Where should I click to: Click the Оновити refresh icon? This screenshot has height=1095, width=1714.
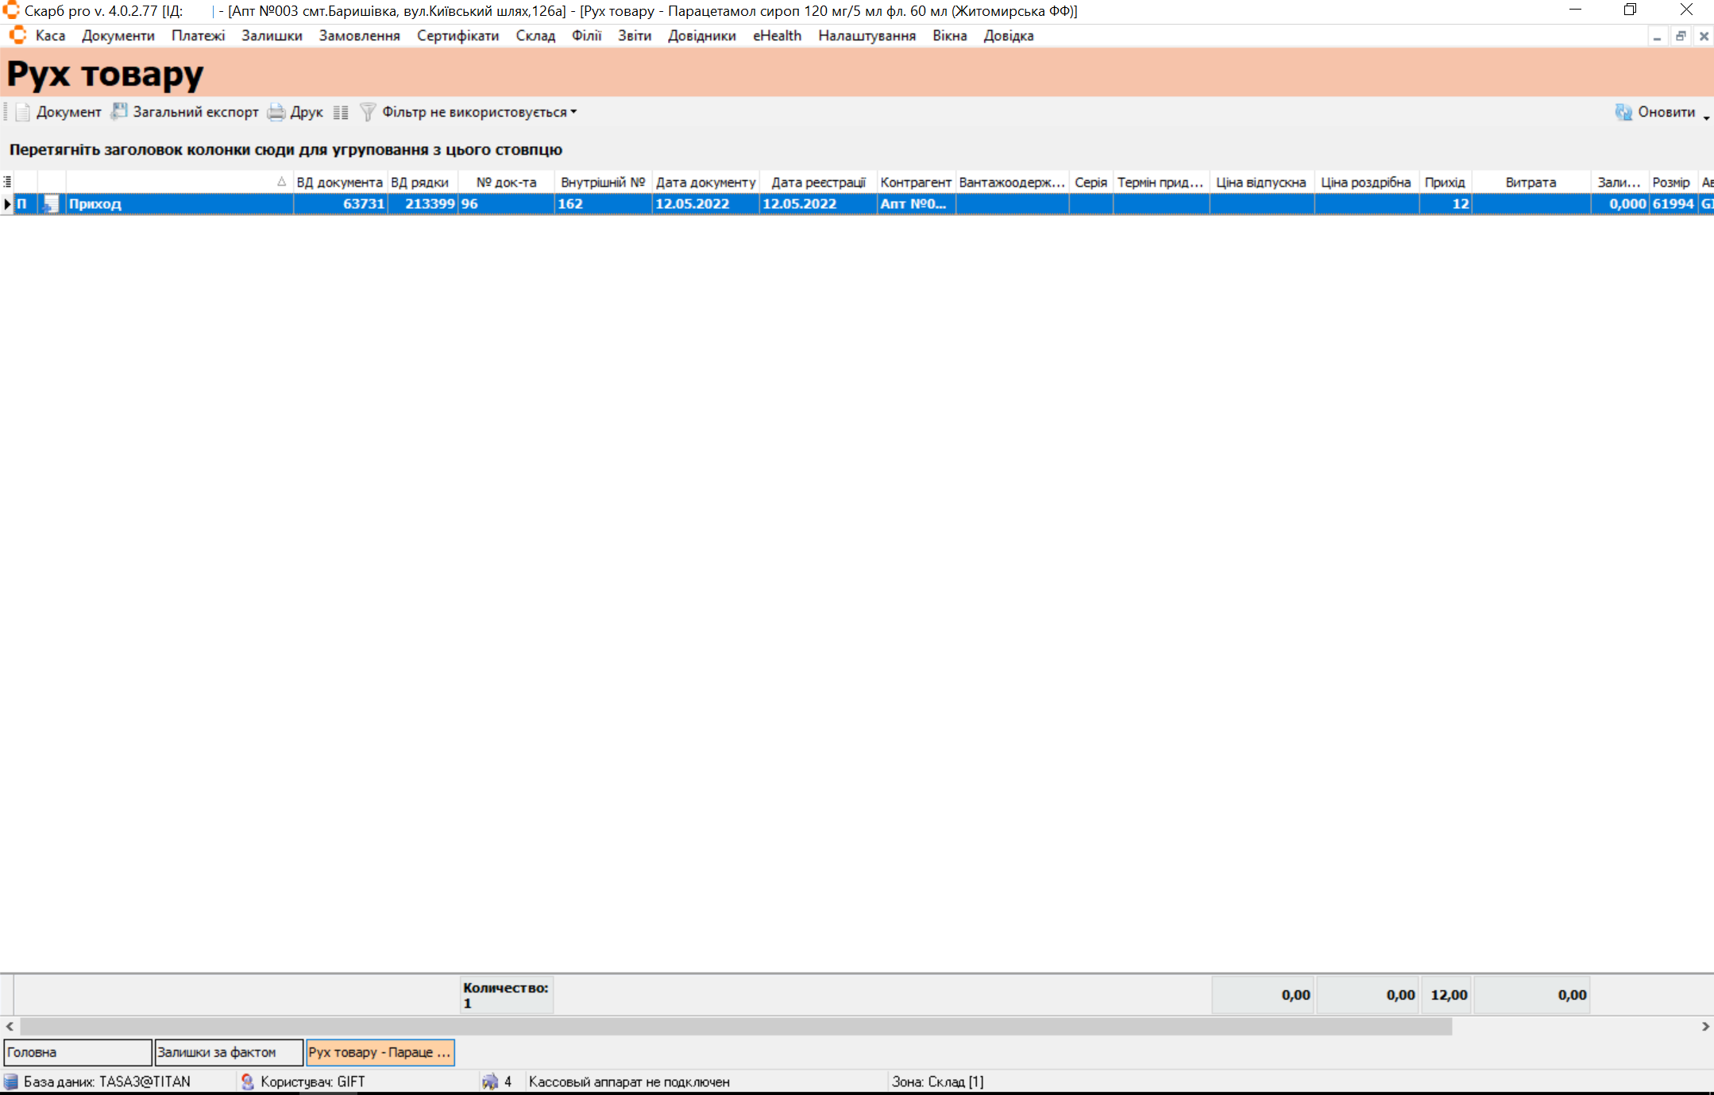1623,112
